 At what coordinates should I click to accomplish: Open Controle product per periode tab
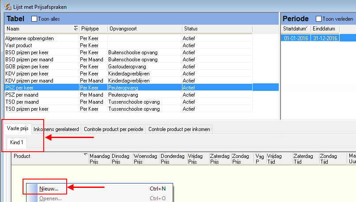[x=114, y=129]
